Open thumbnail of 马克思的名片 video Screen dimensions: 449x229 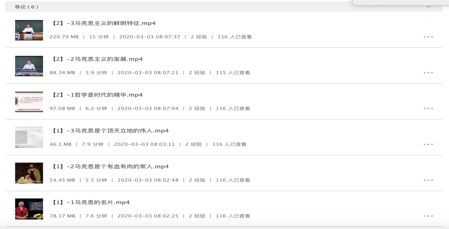tap(29, 209)
